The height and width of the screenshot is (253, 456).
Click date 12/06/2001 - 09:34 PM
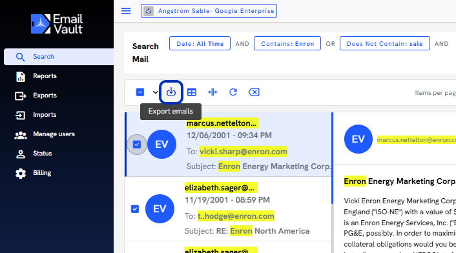(229, 136)
